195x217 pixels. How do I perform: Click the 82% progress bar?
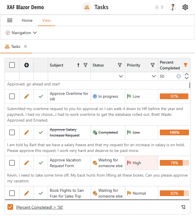tap(174, 193)
